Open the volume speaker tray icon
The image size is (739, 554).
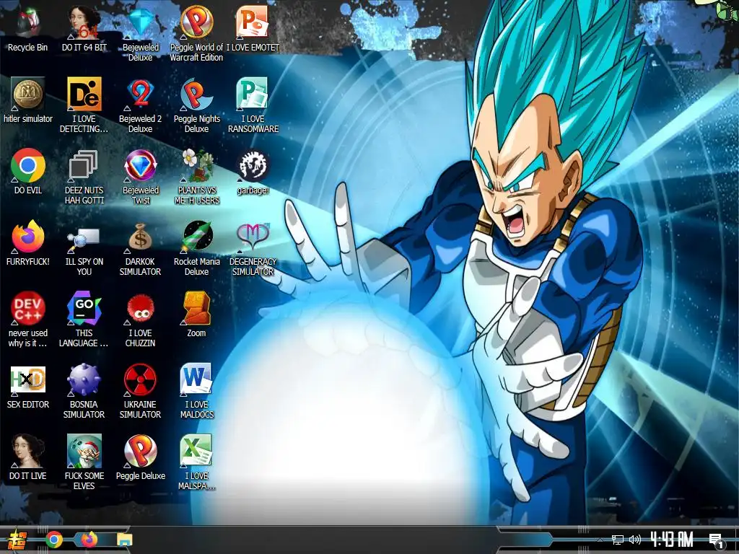[635, 540]
